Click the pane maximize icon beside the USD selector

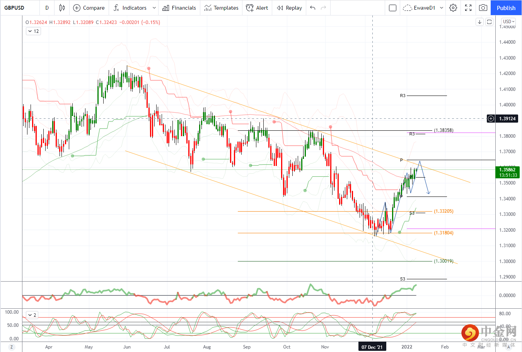[x=489, y=22]
